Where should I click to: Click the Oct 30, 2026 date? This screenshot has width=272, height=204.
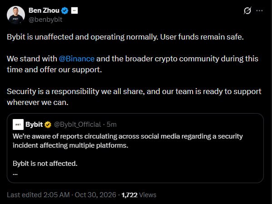tap(95, 195)
